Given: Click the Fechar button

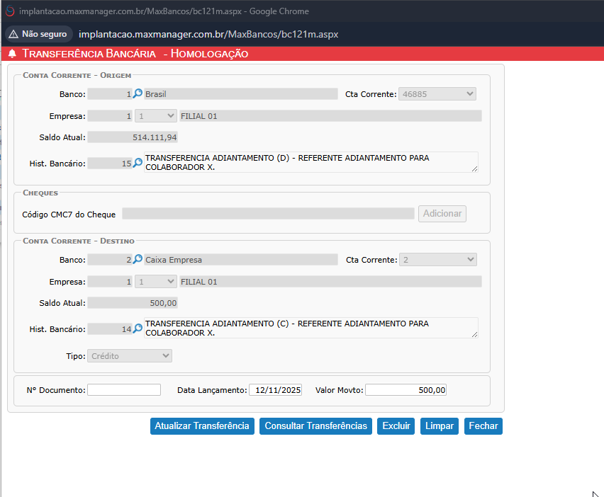Looking at the screenshot, I should pos(483,425).
